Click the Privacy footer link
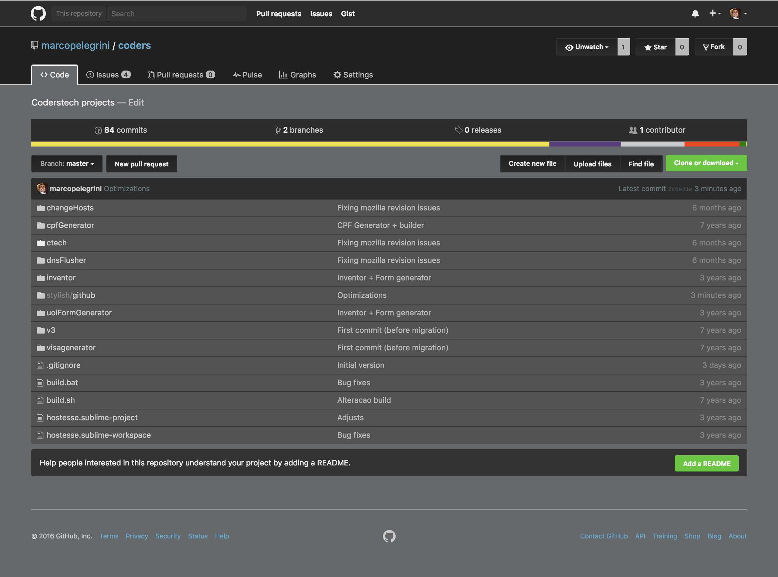This screenshot has width=778, height=577. pyautogui.click(x=137, y=536)
